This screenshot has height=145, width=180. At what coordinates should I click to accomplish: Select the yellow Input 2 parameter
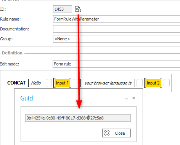pos(153,83)
